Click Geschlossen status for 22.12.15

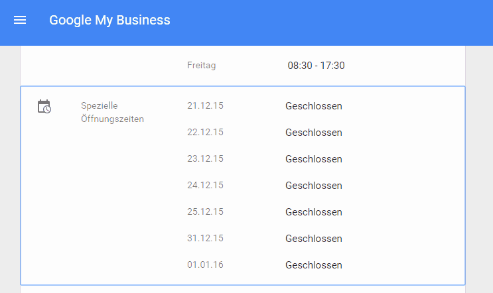[313, 133]
